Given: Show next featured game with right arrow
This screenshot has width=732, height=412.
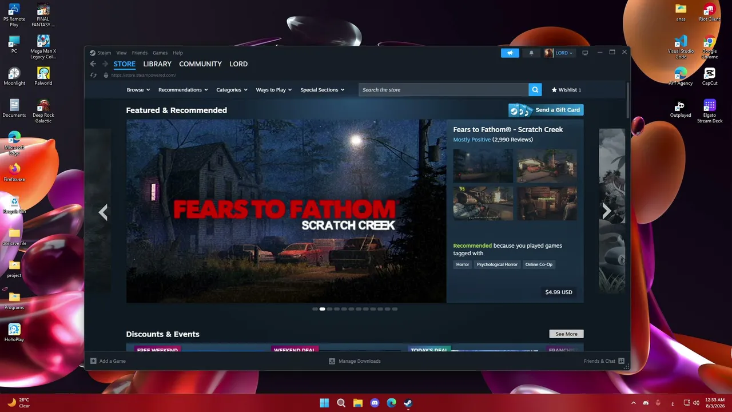Looking at the screenshot, I should coord(606,211).
